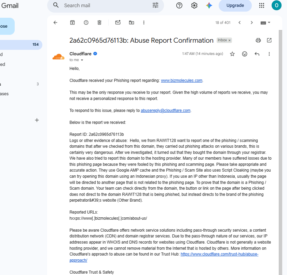Screen dimensions: 287x275
Task: Focus the Search mail field
Action: click(106, 5)
